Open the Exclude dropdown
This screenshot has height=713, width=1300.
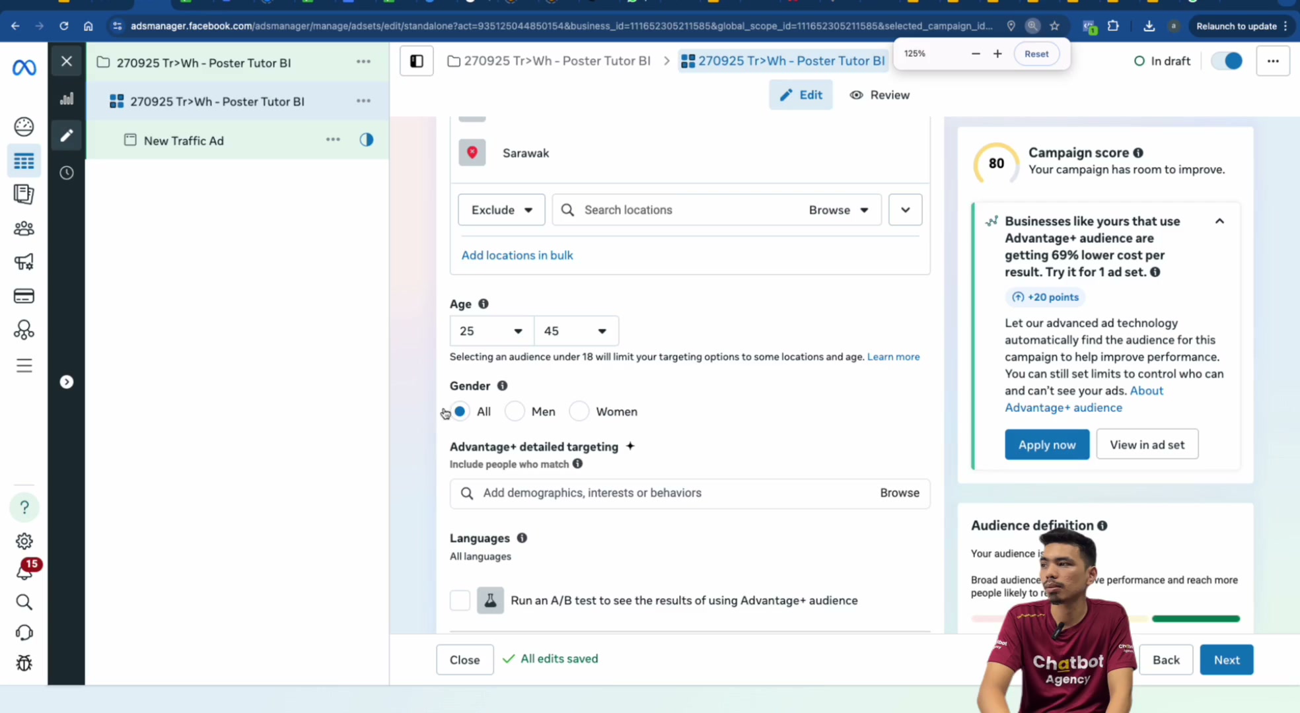pos(501,210)
